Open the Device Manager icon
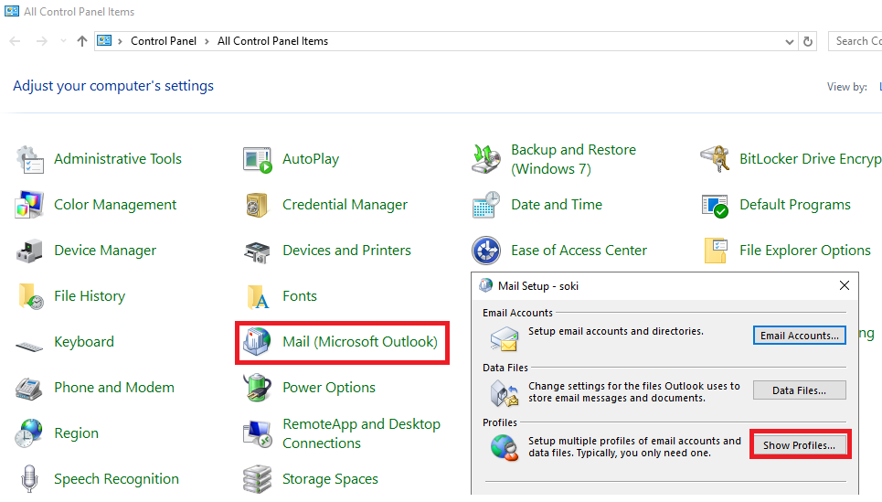 click(29, 251)
